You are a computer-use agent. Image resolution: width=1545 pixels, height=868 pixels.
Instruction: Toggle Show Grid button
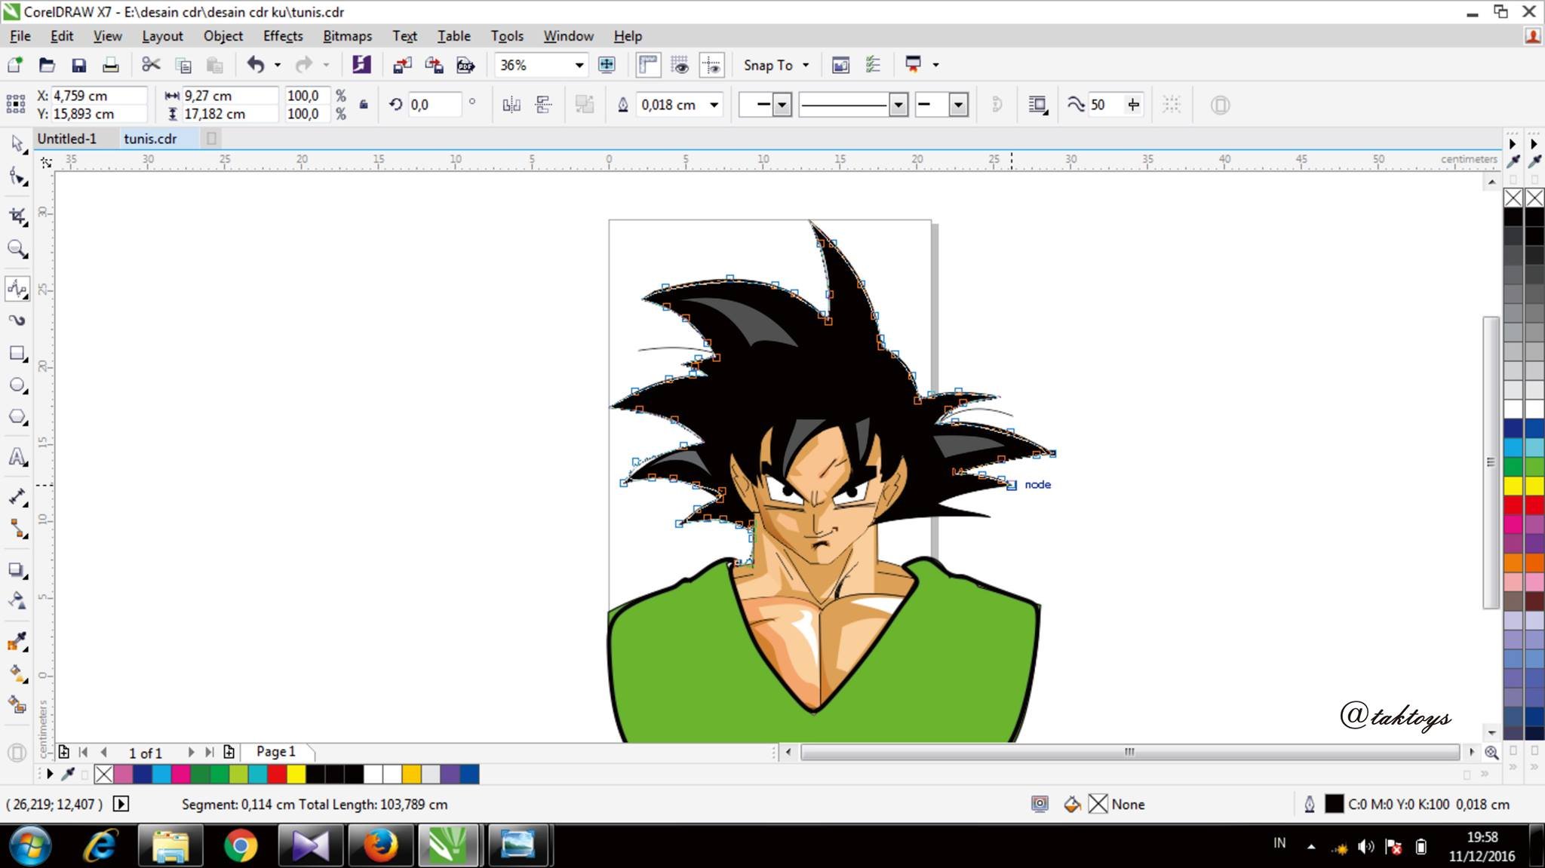point(680,65)
